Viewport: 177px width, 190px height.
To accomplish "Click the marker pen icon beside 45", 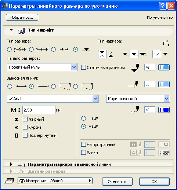I will (135, 68).
